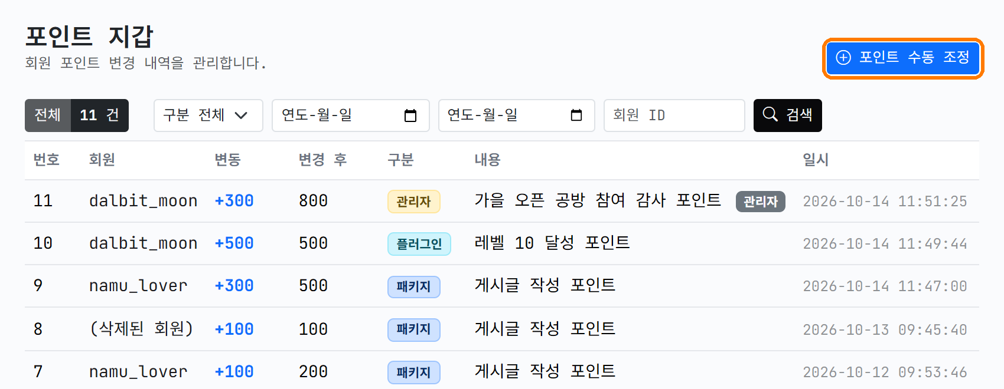Click namu_lover in row 9
1004x389 pixels.
[138, 286]
